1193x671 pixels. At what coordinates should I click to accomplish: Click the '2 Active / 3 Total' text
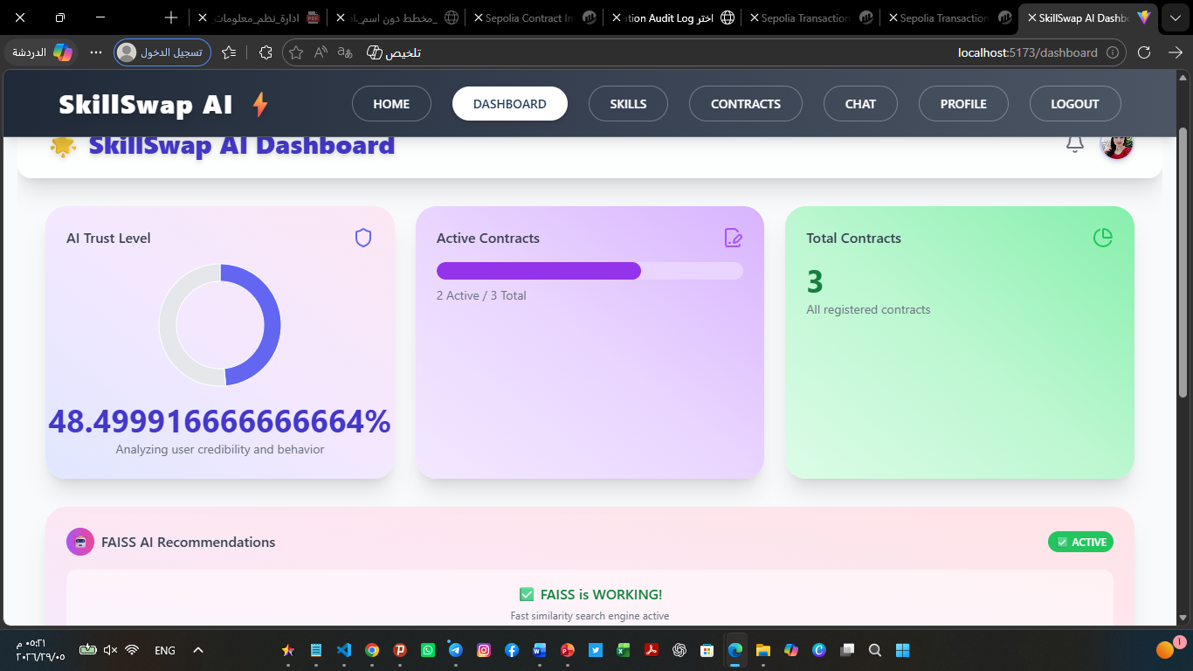coord(481,295)
